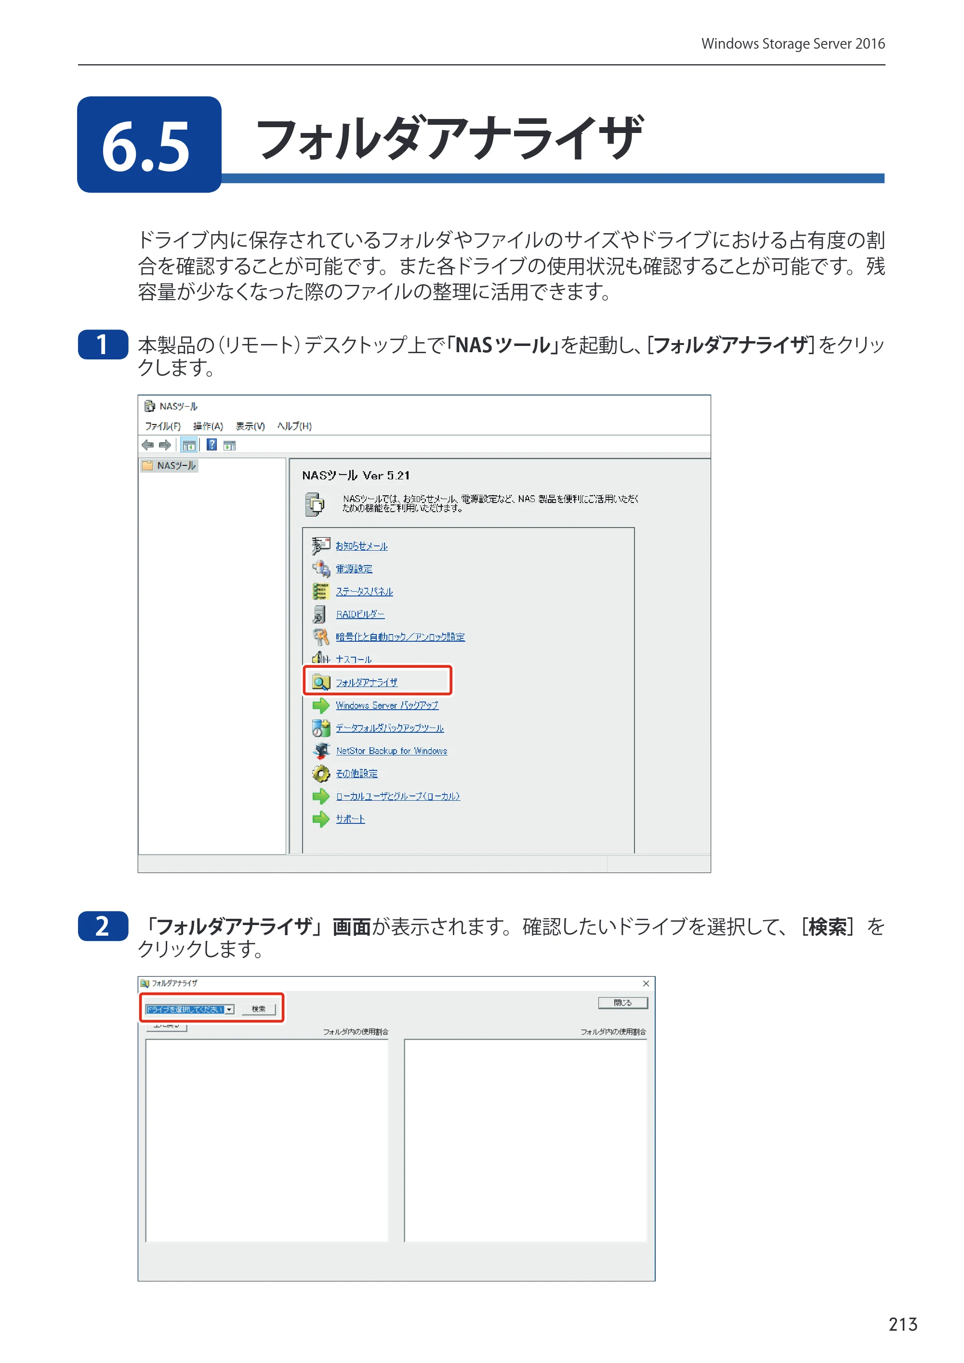Open the 電源設定 link
Screen dimensions: 964x1363
(x=354, y=569)
